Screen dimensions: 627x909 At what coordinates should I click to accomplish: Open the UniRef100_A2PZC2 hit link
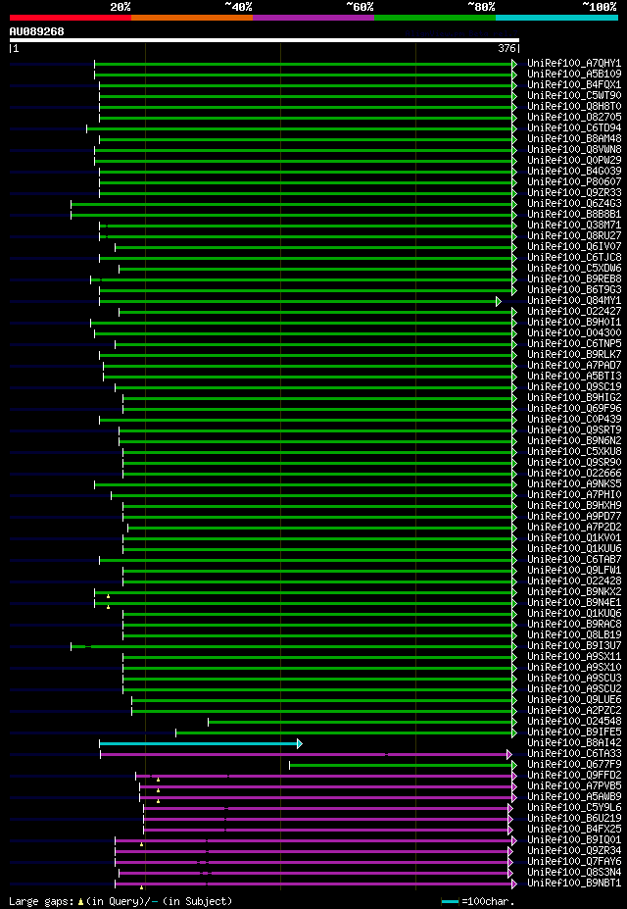point(574,711)
